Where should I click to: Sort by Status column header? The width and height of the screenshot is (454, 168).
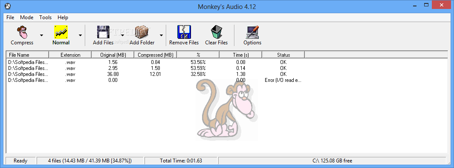[x=283, y=55]
